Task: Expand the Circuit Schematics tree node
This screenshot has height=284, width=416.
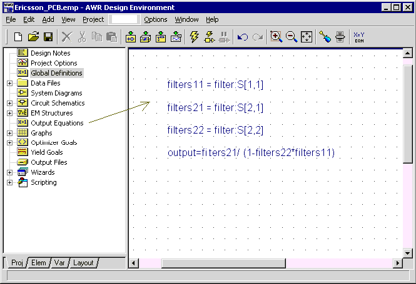Action: 9,103
